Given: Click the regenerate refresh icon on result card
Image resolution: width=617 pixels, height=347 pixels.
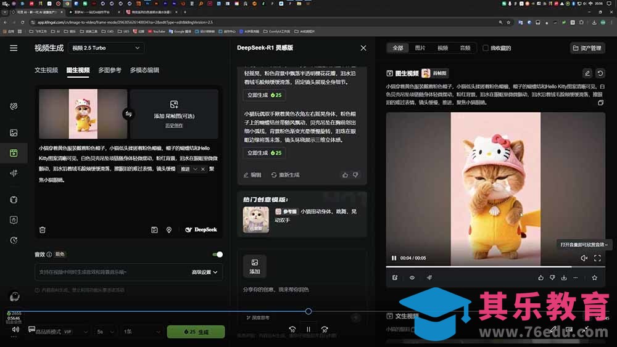Looking at the screenshot, I should point(600,73).
